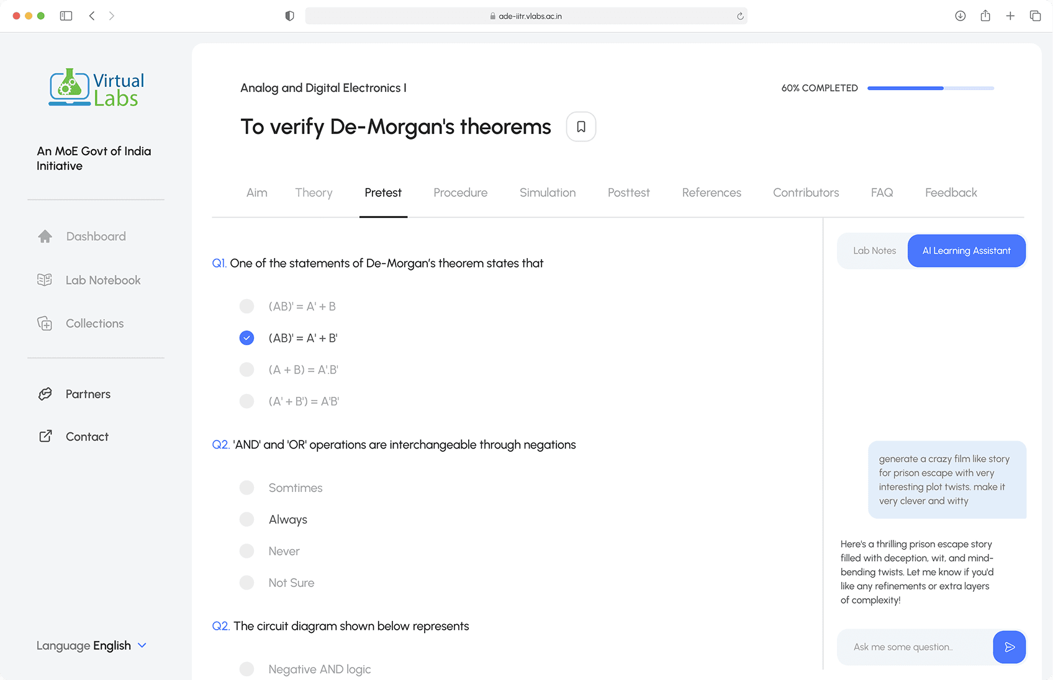
Task: Click the prison escape prompt chat bubble
Action: click(947, 480)
